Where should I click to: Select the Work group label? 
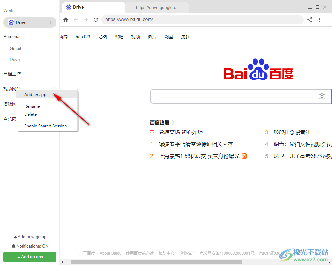[x=8, y=10]
